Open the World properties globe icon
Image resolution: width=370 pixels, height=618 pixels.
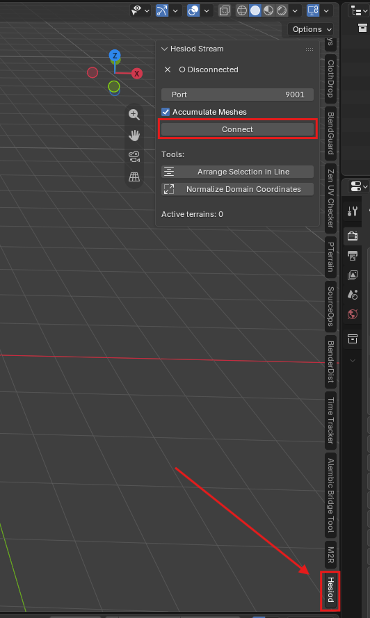pyautogui.click(x=353, y=314)
